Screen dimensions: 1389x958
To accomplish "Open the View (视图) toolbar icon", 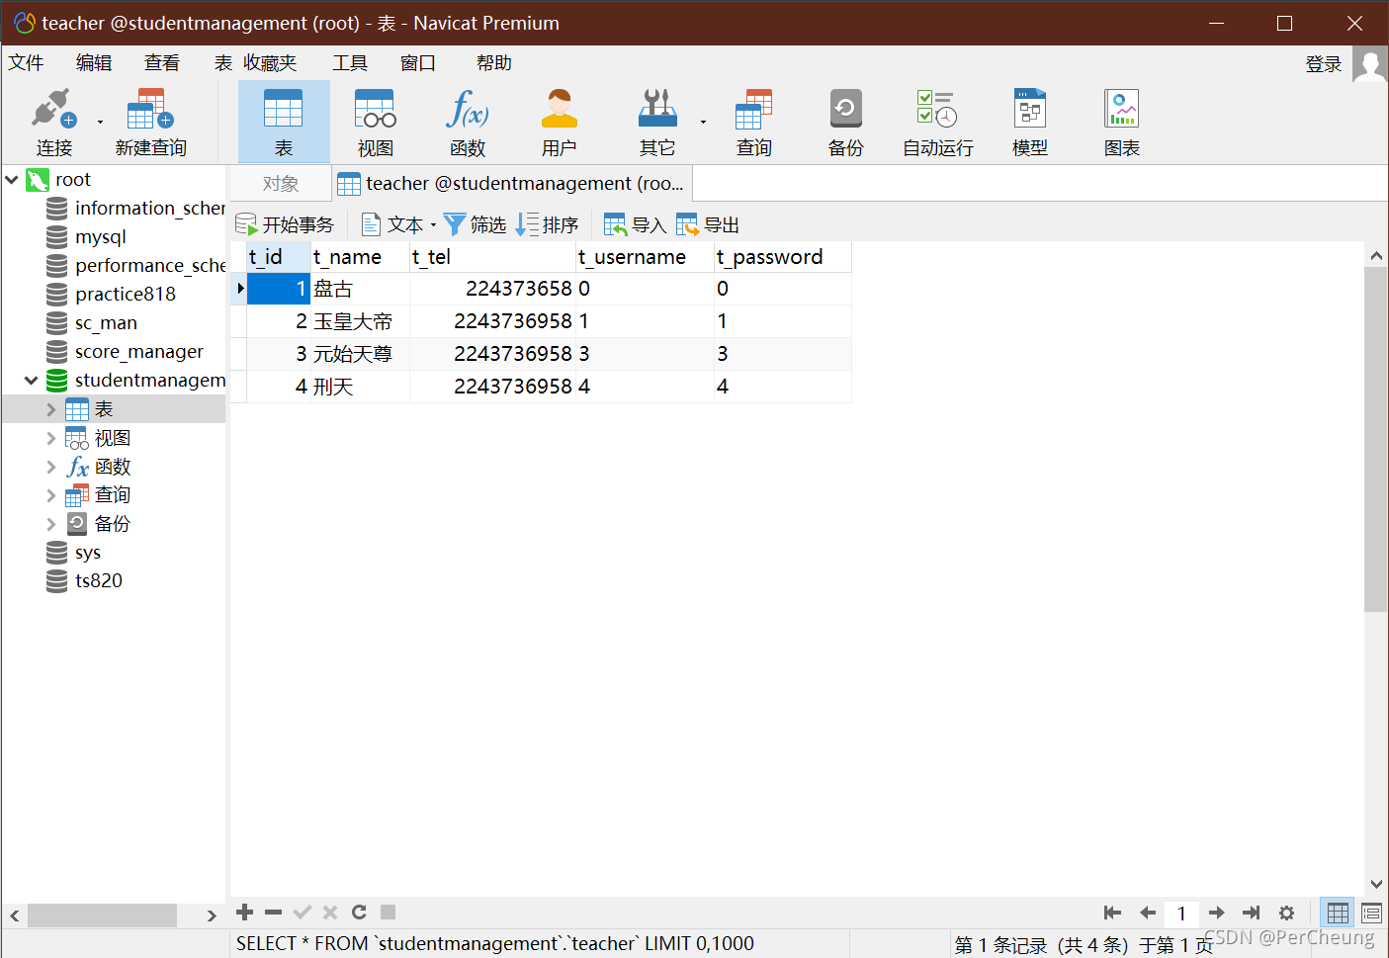I will 376,123.
